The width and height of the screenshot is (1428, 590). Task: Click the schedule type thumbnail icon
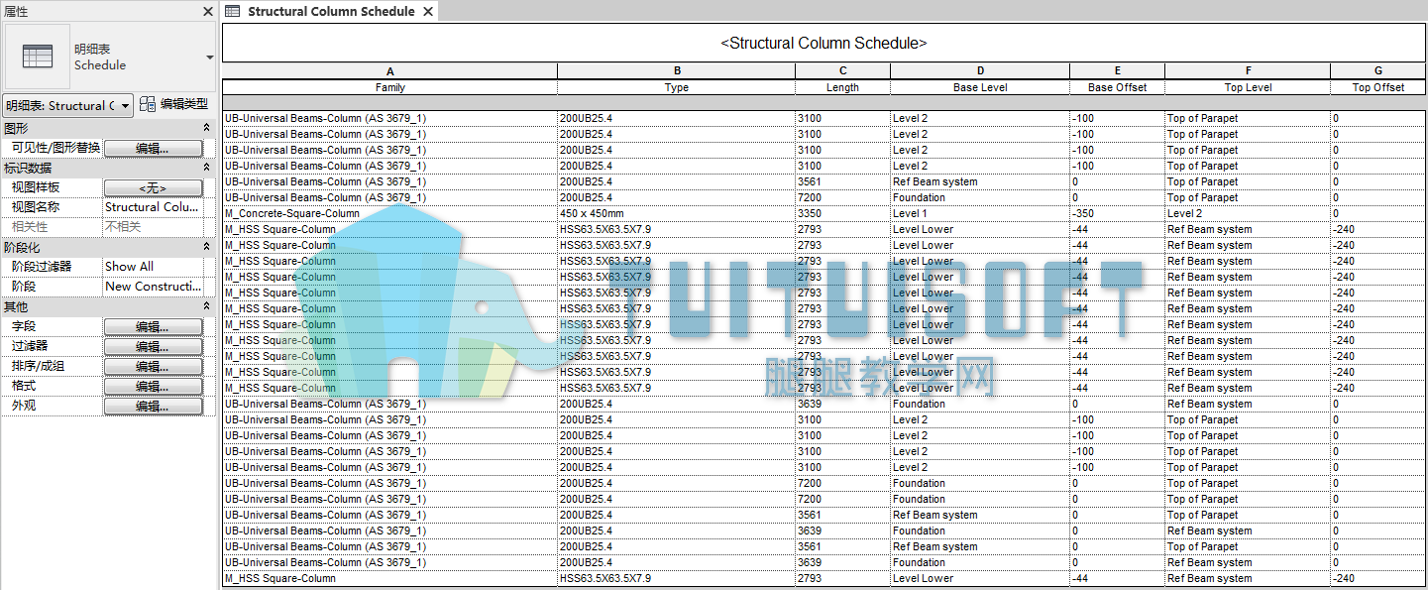[38, 57]
